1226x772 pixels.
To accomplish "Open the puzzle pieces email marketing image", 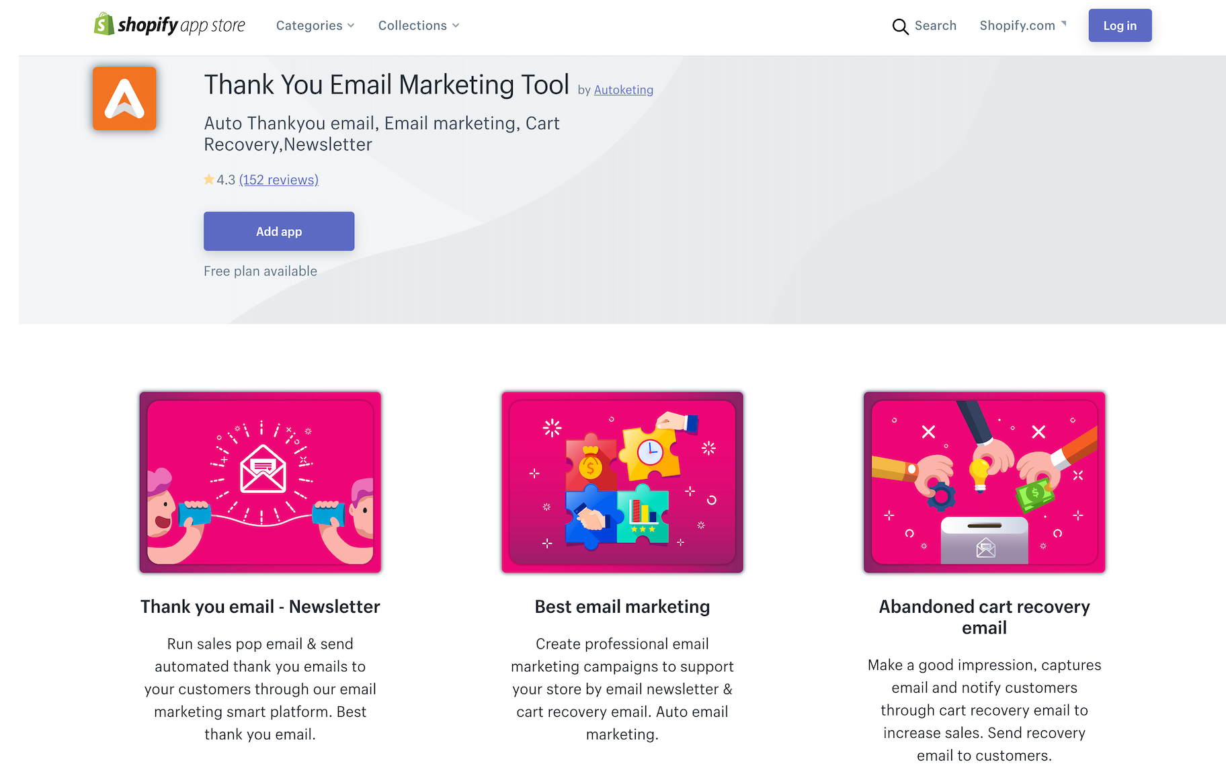I will click(x=622, y=482).
